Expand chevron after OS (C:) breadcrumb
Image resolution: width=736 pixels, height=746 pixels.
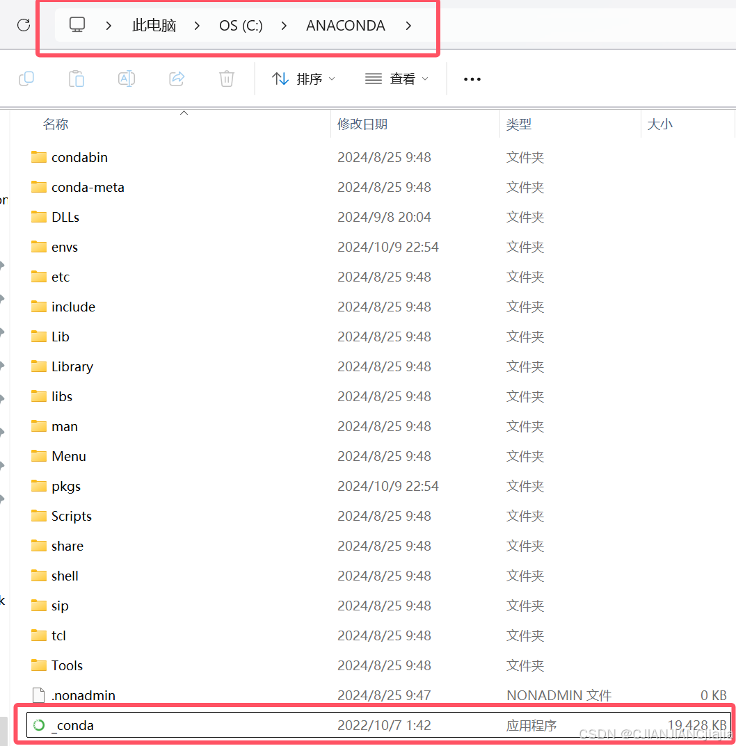coord(285,25)
